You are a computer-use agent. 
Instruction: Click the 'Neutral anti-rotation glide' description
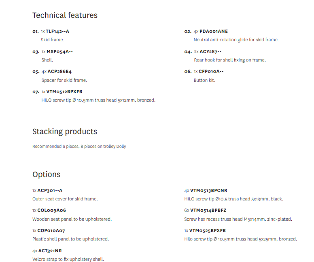coord(236,40)
